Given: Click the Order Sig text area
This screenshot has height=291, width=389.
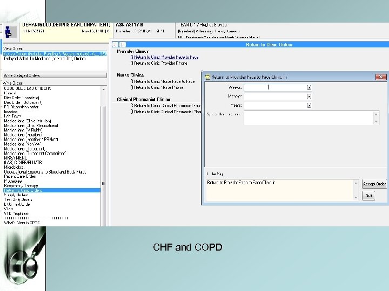Looking at the screenshot, I should [280, 190].
